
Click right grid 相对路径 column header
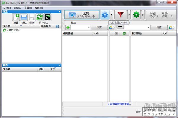pos(146,33)
